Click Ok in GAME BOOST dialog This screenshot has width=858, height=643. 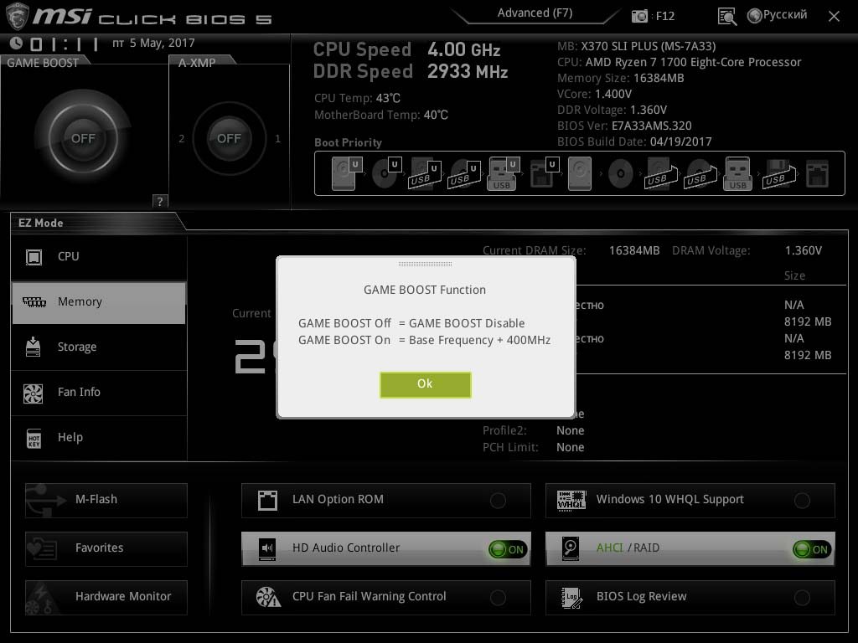pyautogui.click(x=425, y=384)
